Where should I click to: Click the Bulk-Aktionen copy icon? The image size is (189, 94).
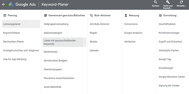click(x=91, y=15)
